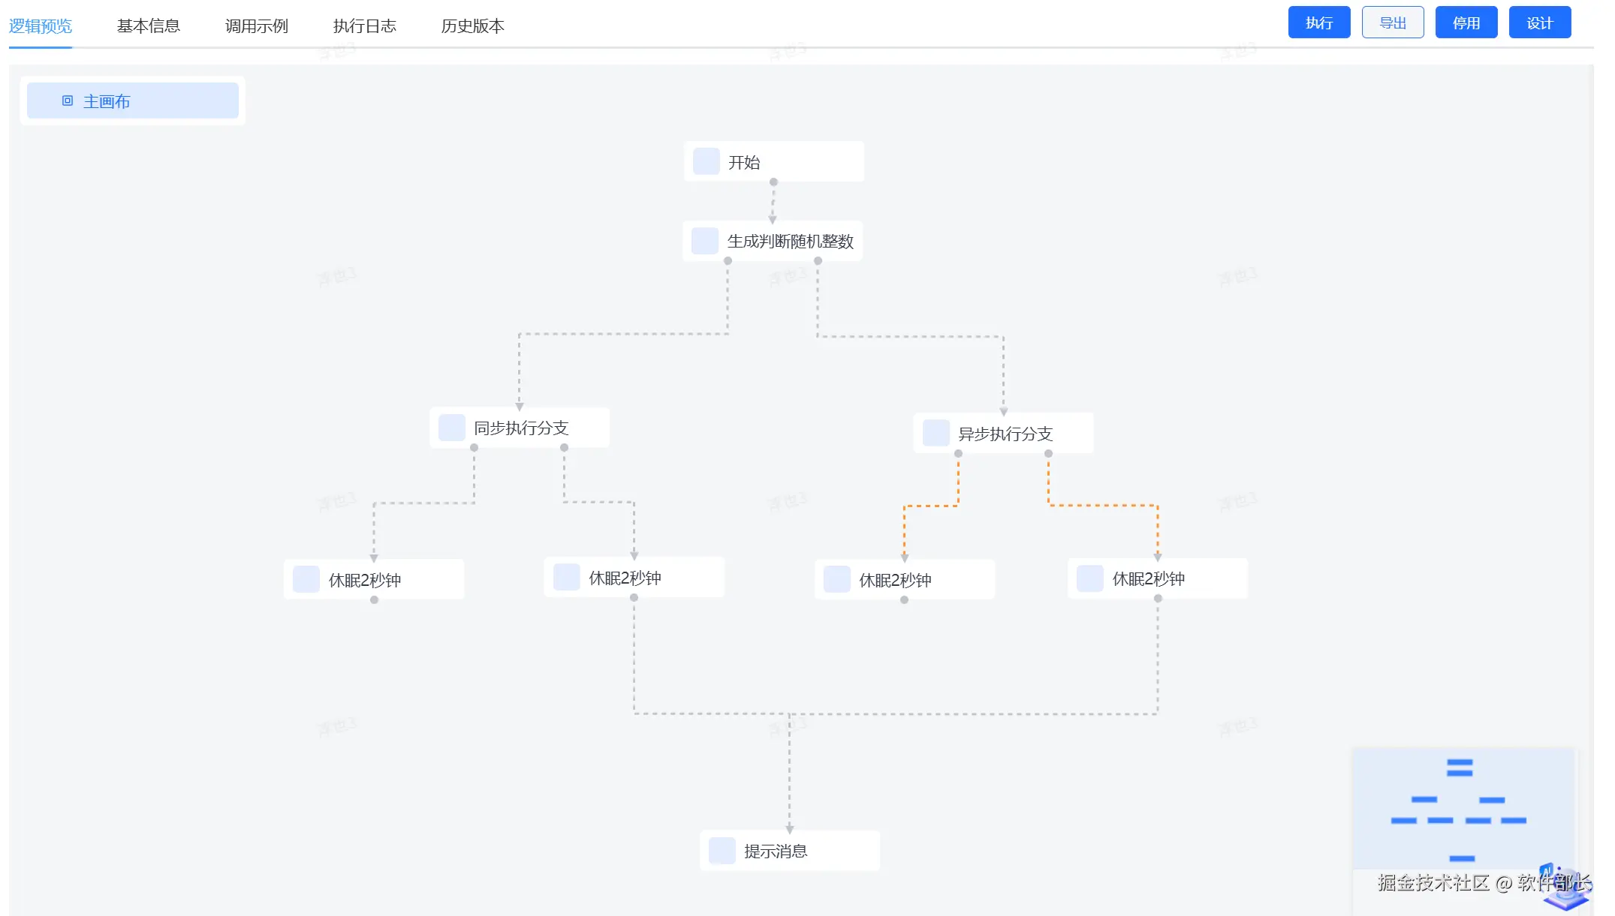Select the 异步执行分支 node icon

tap(936, 433)
